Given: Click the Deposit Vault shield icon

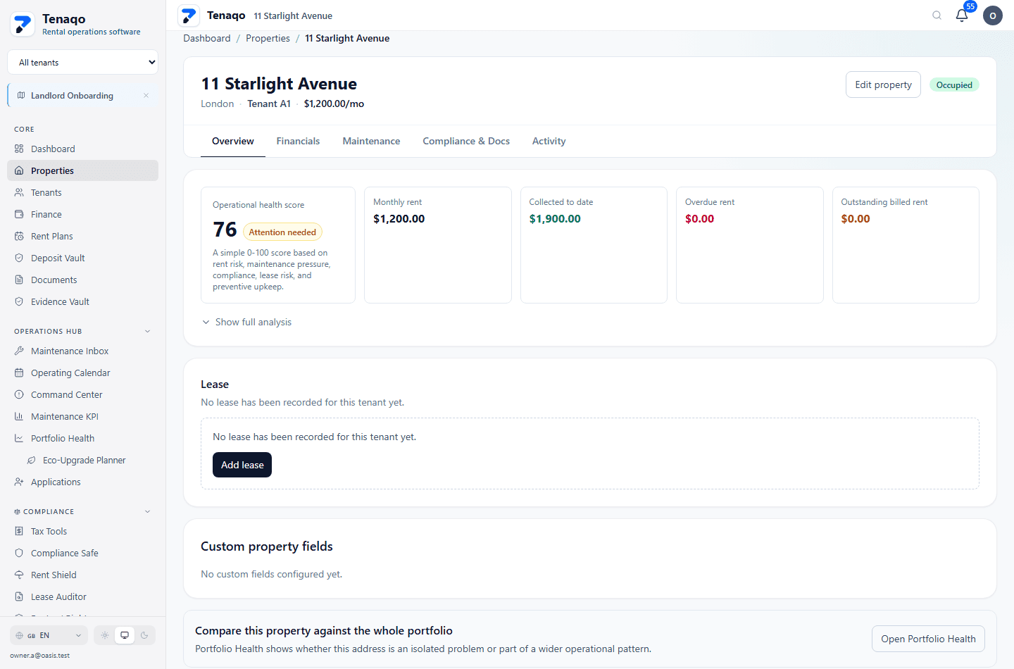Looking at the screenshot, I should click(19, 258).
